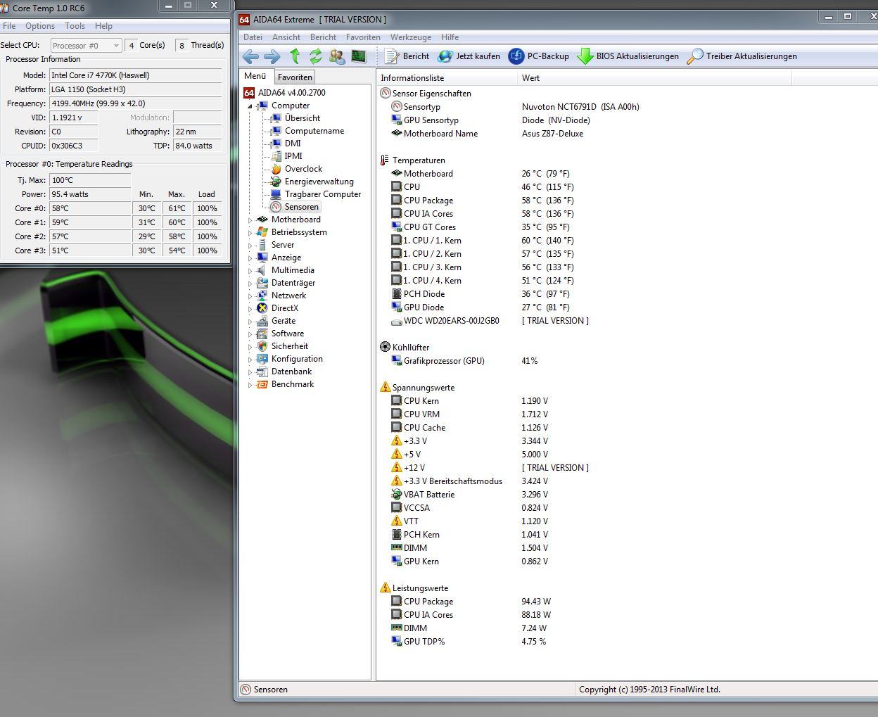Expand the Datenträger tree node
This screenshot has width=878, height=717.
tap(250, 283)
